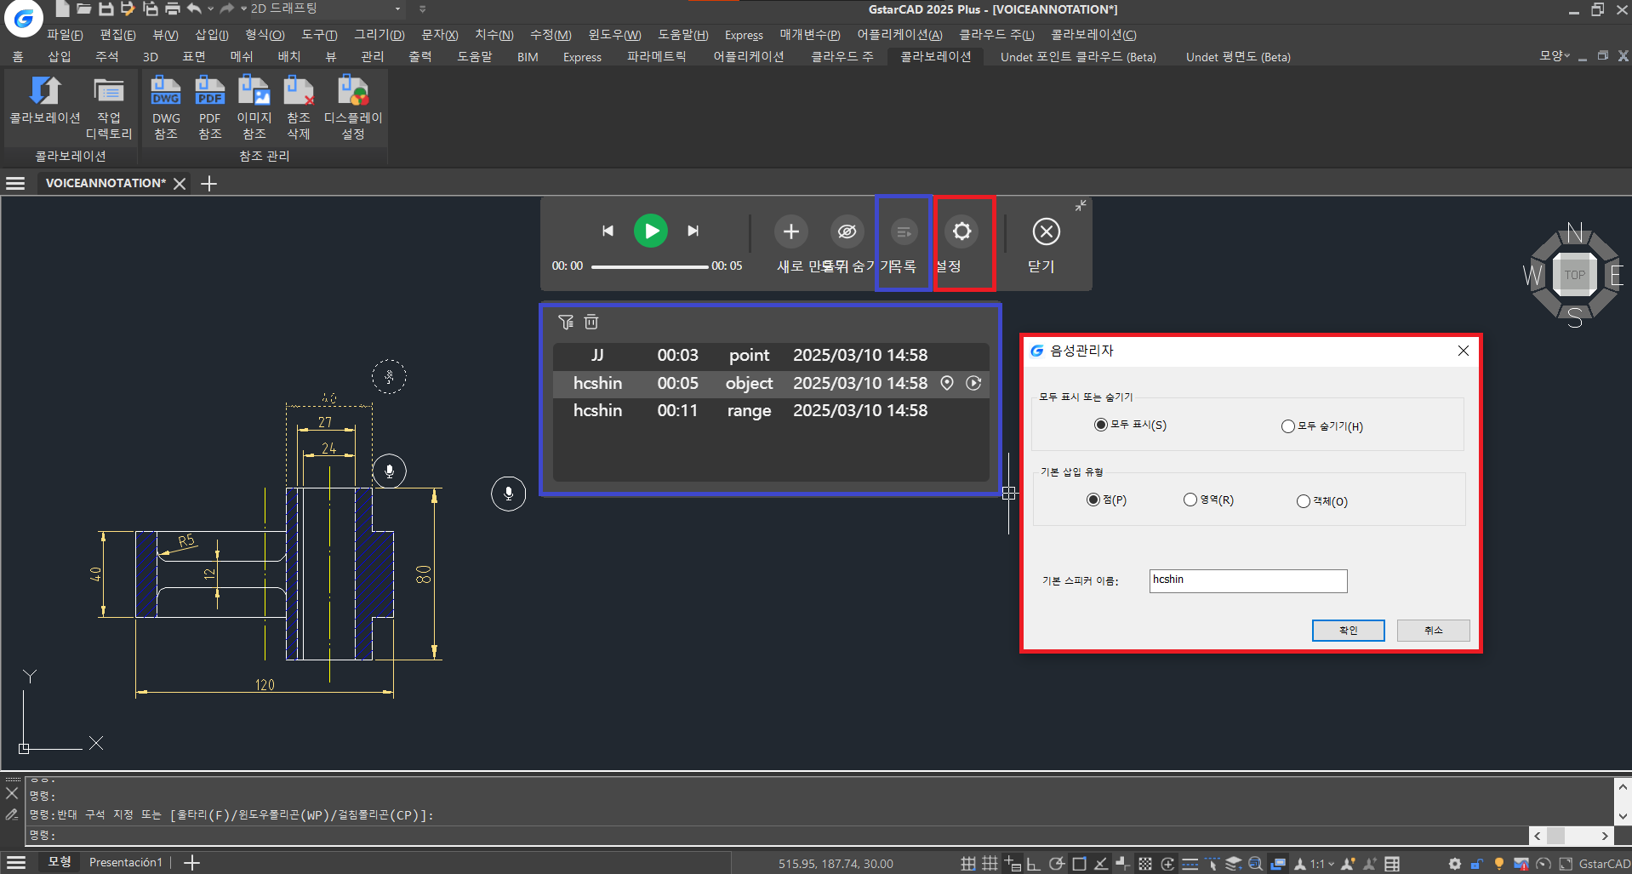1632x874 pixels.
Task: Toggle snap mode in status bar
Action: [x=967, y=864]
